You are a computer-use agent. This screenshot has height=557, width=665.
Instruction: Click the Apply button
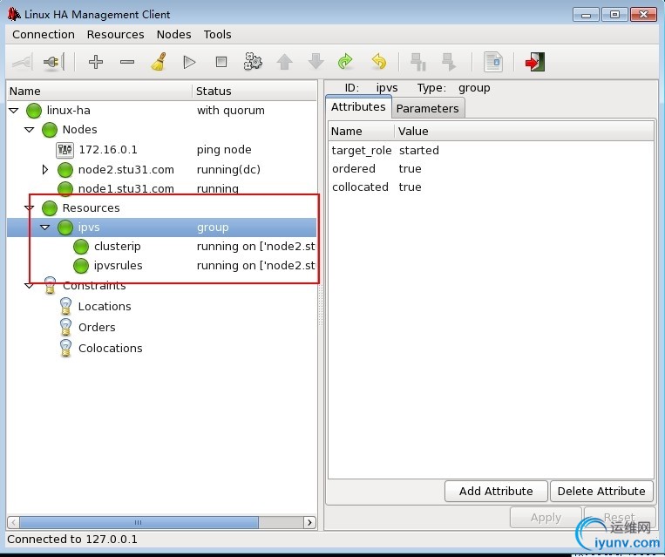coord(546,518)
